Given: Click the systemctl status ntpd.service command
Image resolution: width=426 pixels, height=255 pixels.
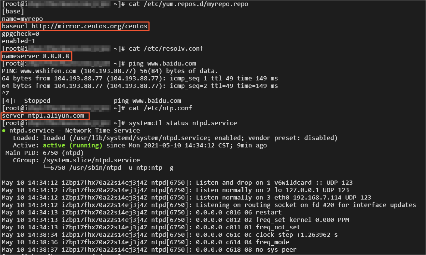Looking at the screenshot, I should tap(183, 123).
